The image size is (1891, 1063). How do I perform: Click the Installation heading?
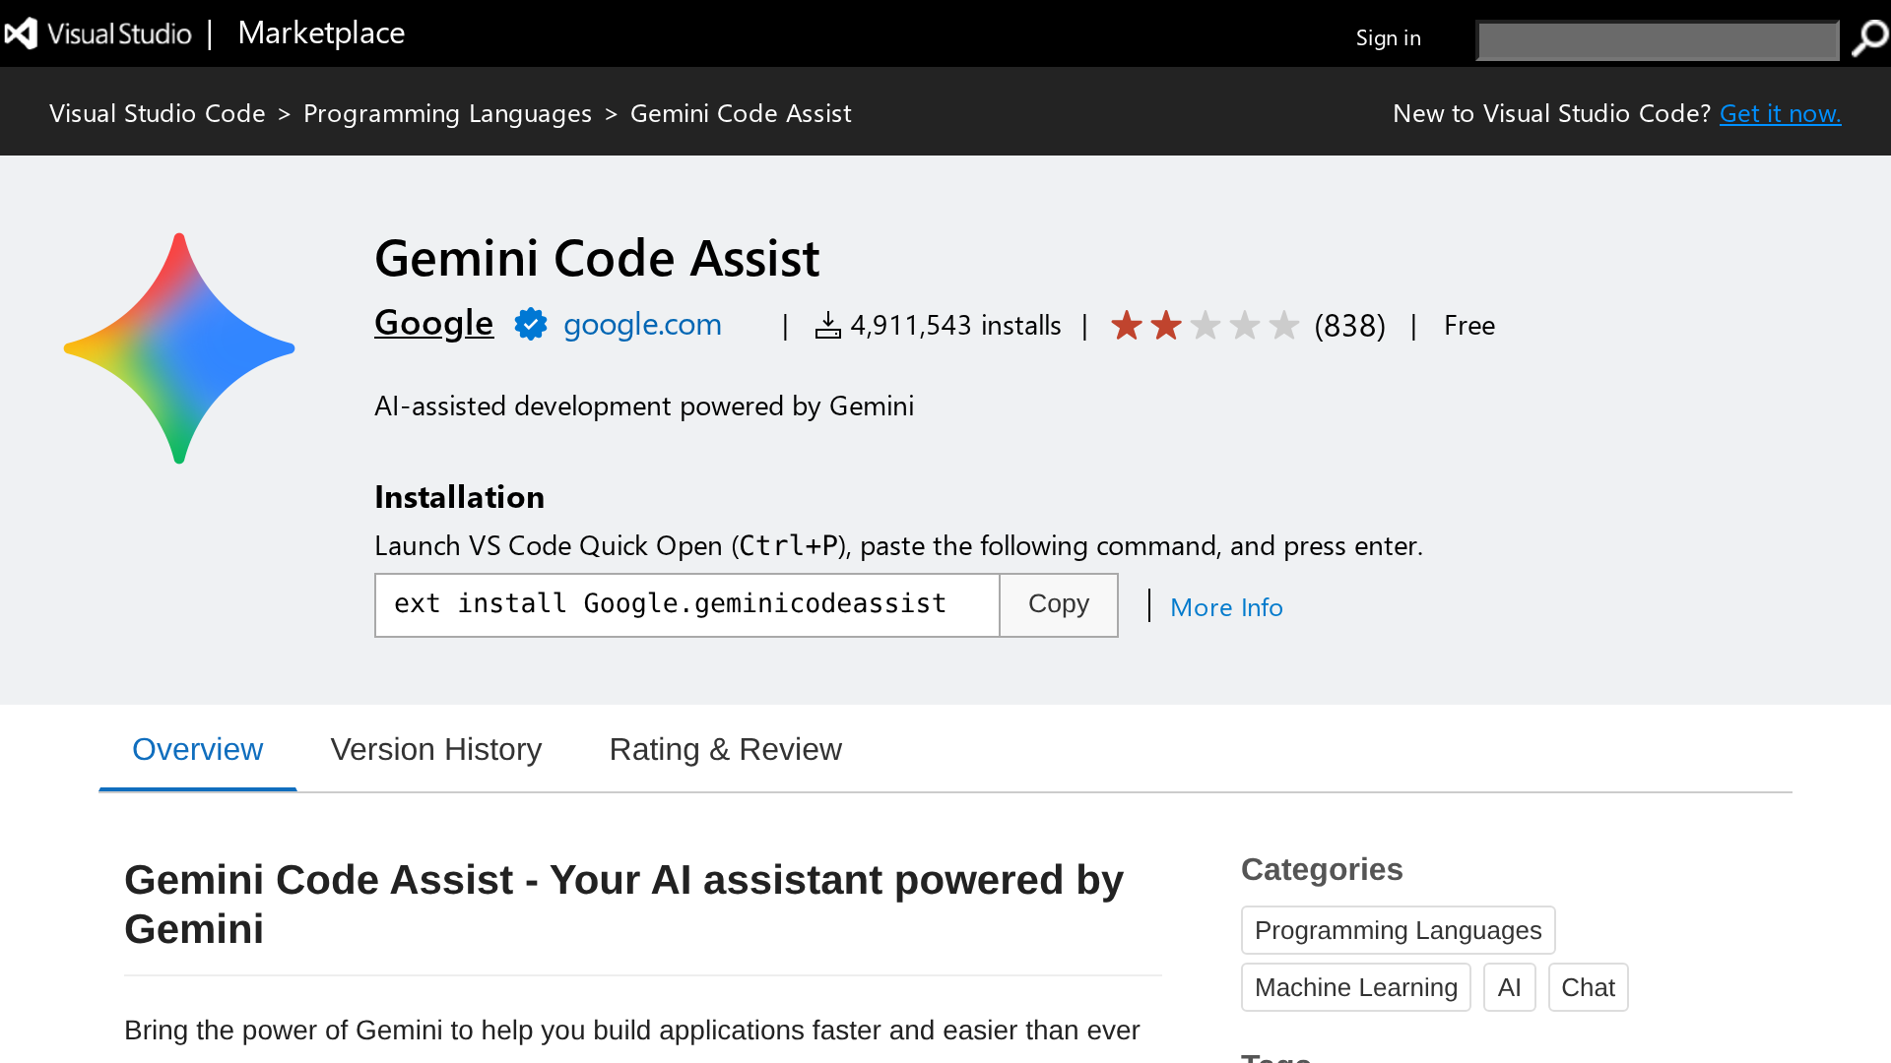pos(459,497)
